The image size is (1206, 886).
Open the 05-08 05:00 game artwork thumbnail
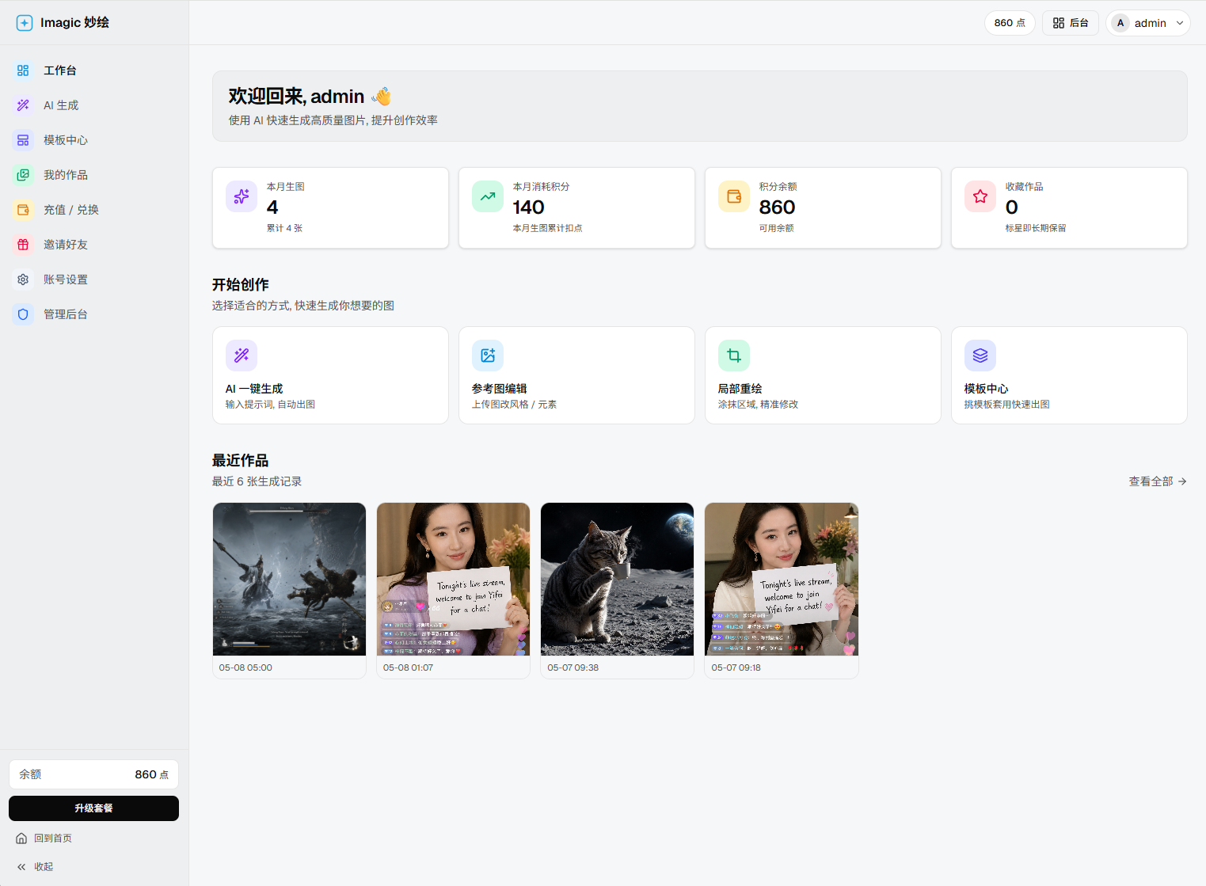tap(290, 579)
